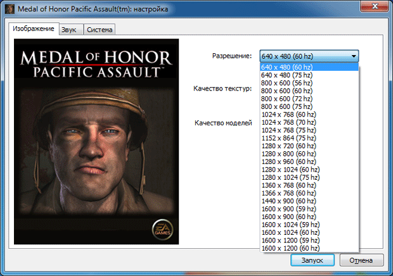Open the Звук tab
Viewport: 393px width, 276px height.
coord(71,30)
